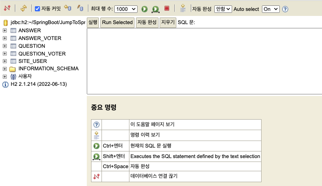Select the 사용자 label in the tree
This screenshot has width=322, height=186.
pos(25,76)
